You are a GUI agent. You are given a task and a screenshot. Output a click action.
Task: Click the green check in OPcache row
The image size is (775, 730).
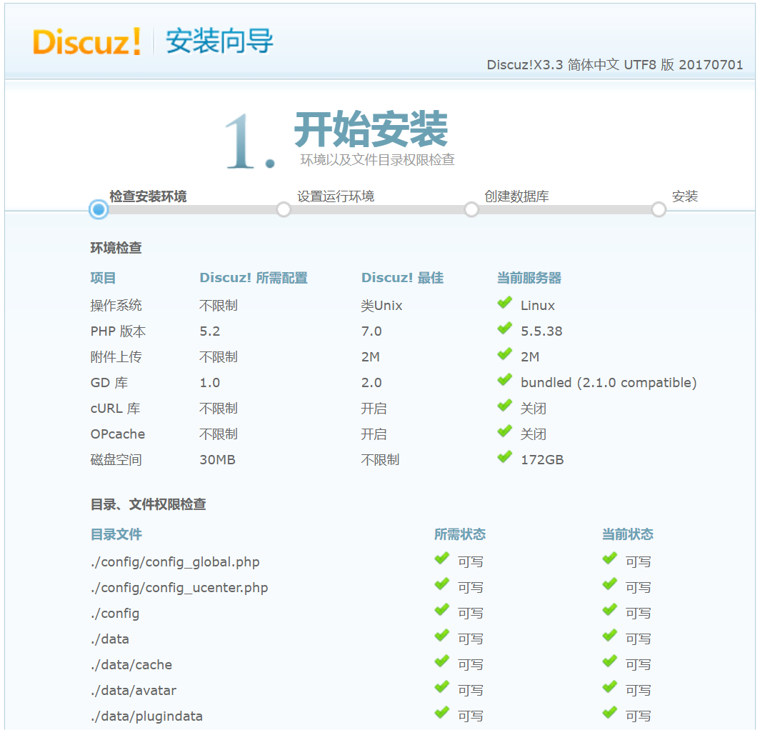click(504, 431)
